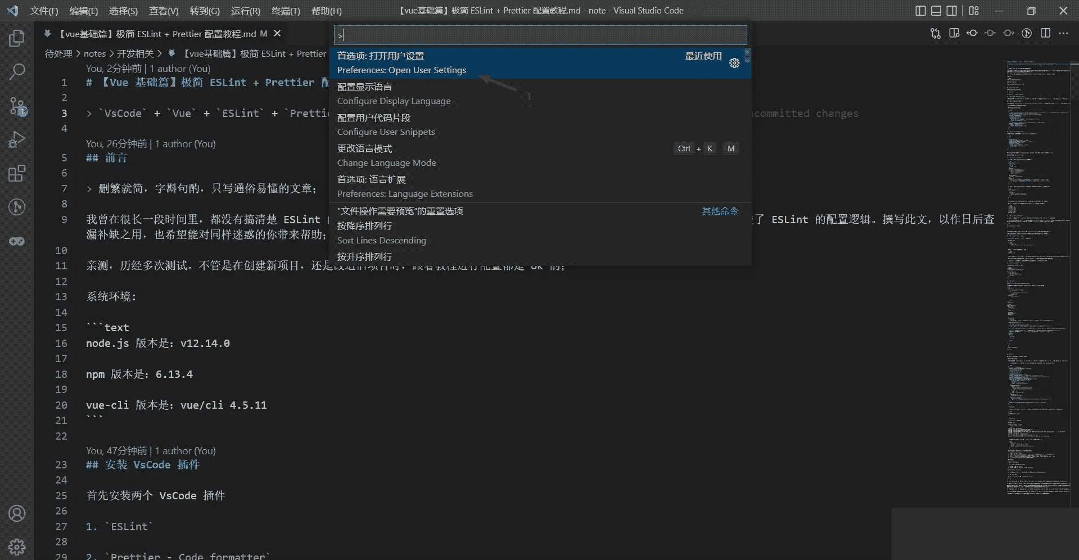Run Sort Lines Descending command
Viewport: 1079px width, 560px height.
point(540,233)
